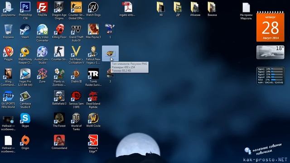Viewport: 290px width, 163px height.
Task: Select Any Video Converter icon
Action: pyautogui.click(x=42, y=29)
